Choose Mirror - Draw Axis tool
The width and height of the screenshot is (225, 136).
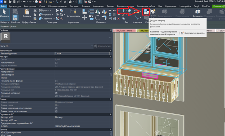[104, 12]
